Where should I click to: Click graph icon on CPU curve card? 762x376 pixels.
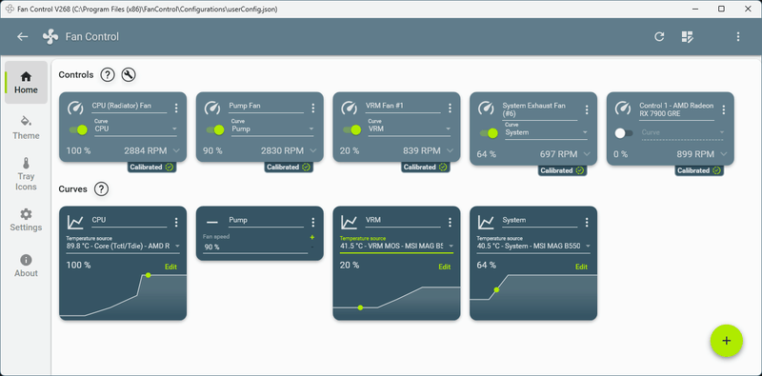tap(75, 222)
